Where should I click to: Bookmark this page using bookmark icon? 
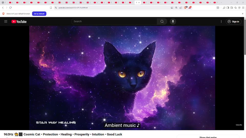point(51,8)
